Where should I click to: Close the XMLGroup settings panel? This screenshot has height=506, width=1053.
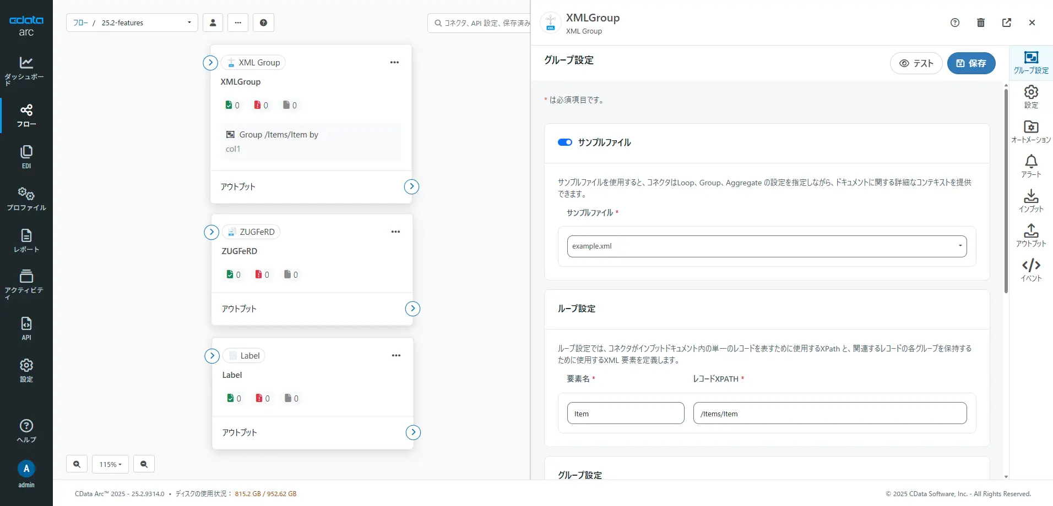tap(1032, 23)
